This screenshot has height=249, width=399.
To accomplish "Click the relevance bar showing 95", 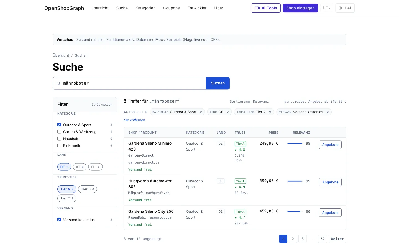I will pyautogui.click(x=295, y=181).
